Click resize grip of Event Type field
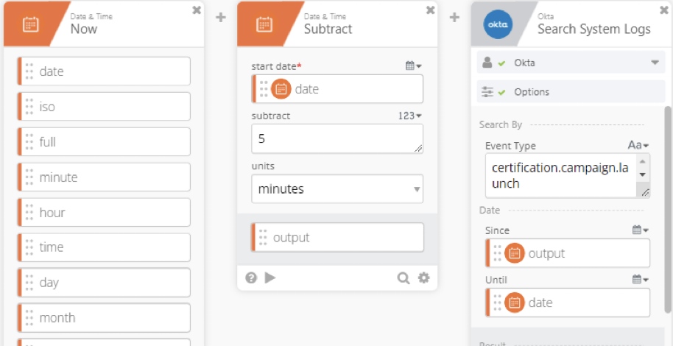This screenshot has width=673, height=346. tap(645, 193)
